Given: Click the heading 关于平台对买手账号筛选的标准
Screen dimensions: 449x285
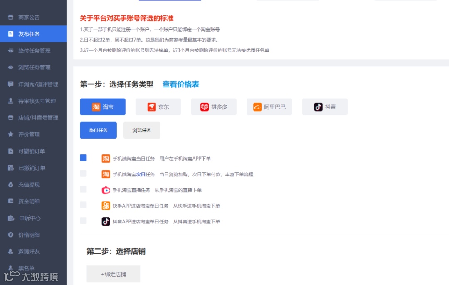Looking at the screenshot, I should click(126, 18).
